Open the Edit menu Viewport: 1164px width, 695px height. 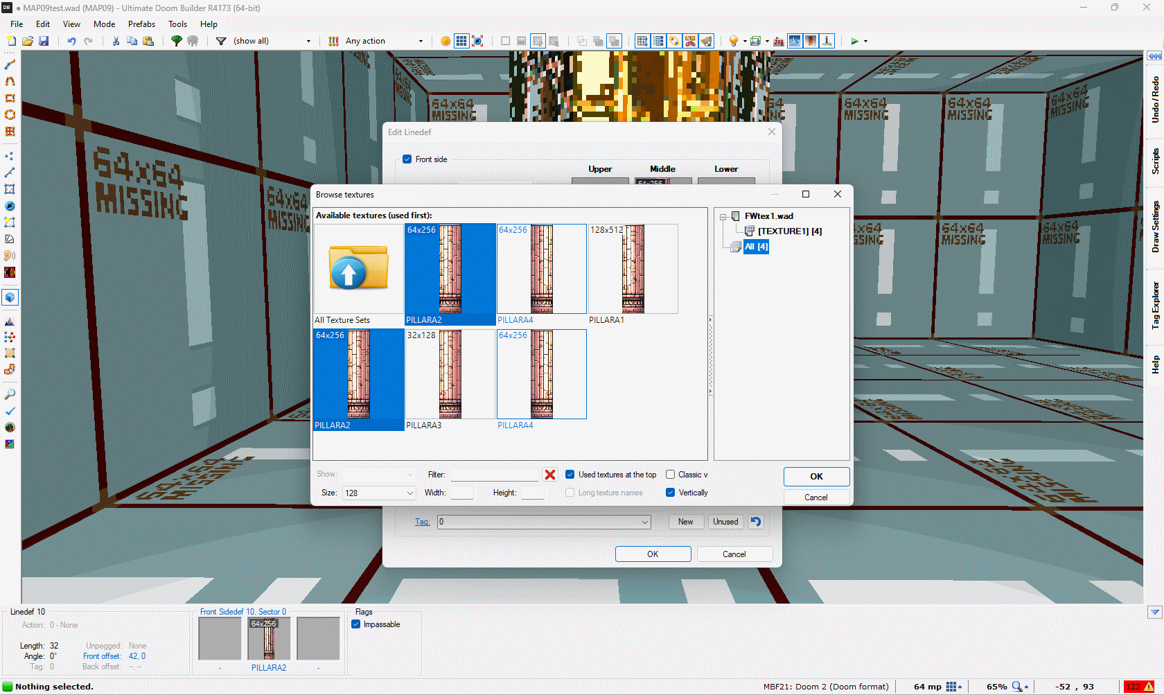point(43,24)
